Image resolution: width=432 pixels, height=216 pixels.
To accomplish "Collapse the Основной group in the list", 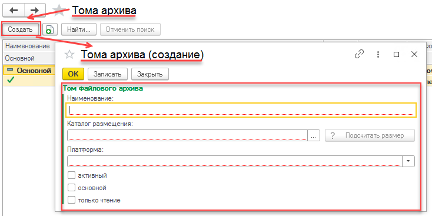I will pos(10,71).
